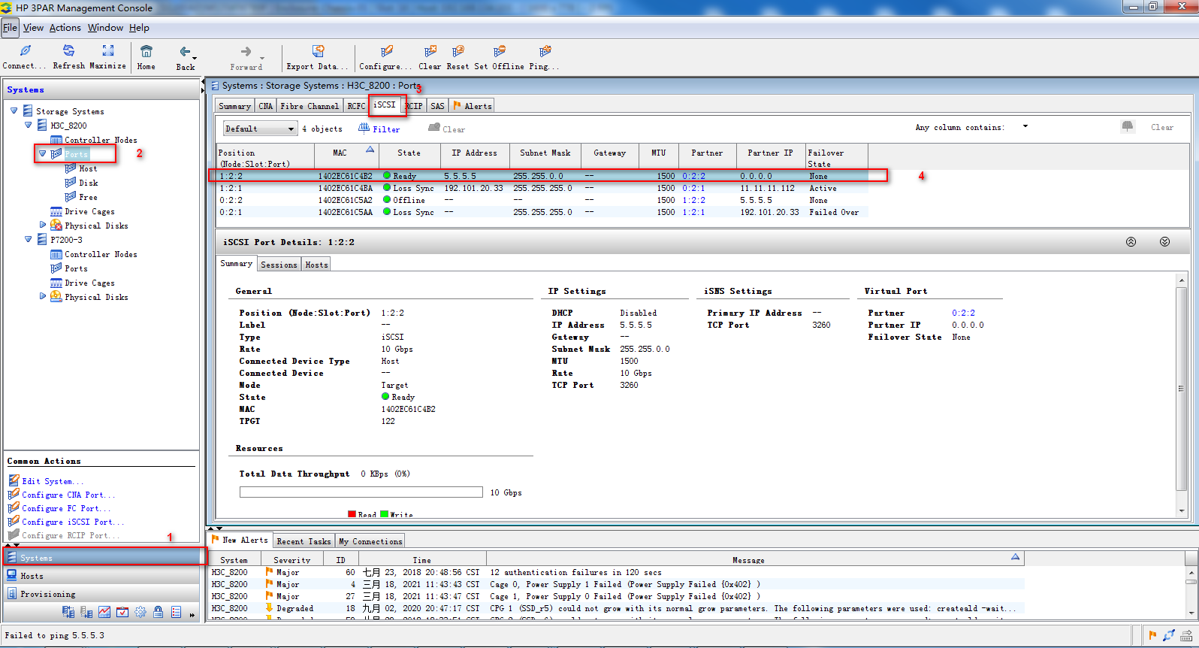Switch to the Alerts tab
The image size is (1199, 648).
click(473, 106)
